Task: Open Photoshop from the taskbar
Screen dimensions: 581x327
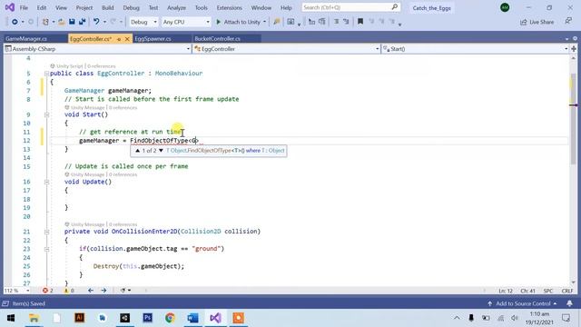Action: point(147,318)
